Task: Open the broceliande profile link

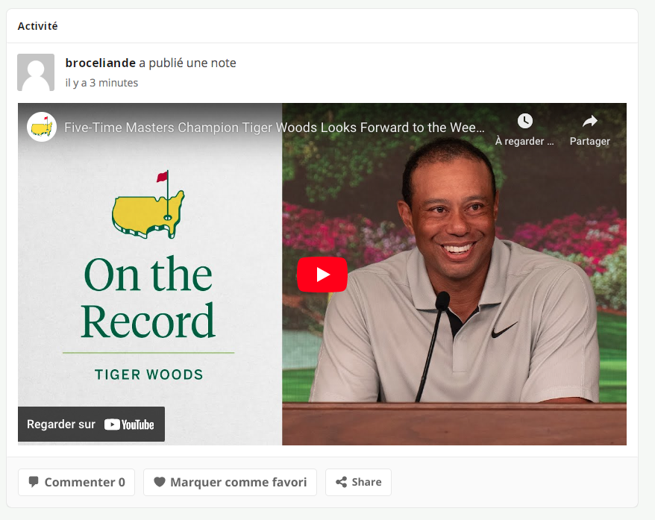Action: [x=100, y=63]
